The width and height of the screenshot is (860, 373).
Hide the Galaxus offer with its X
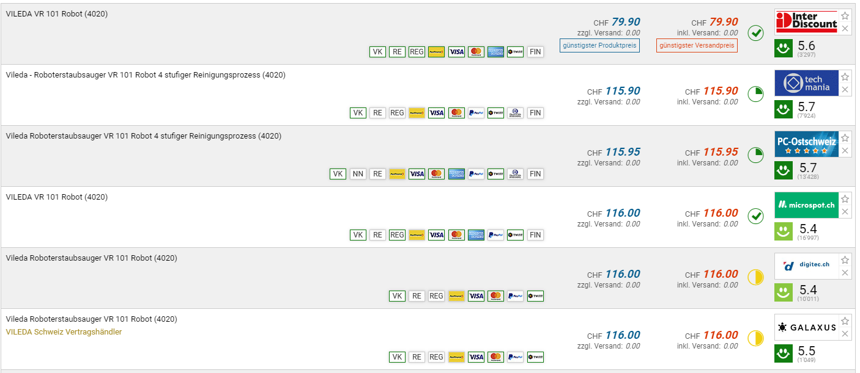point(845,334)
